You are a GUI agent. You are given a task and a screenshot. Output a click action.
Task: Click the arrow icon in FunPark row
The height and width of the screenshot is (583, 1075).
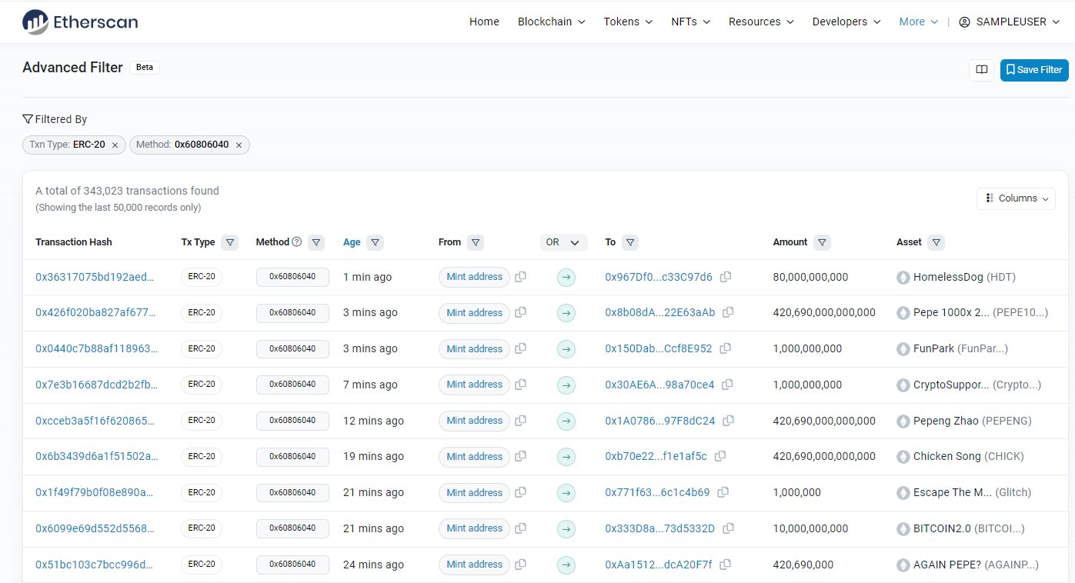tap(566, 348)
